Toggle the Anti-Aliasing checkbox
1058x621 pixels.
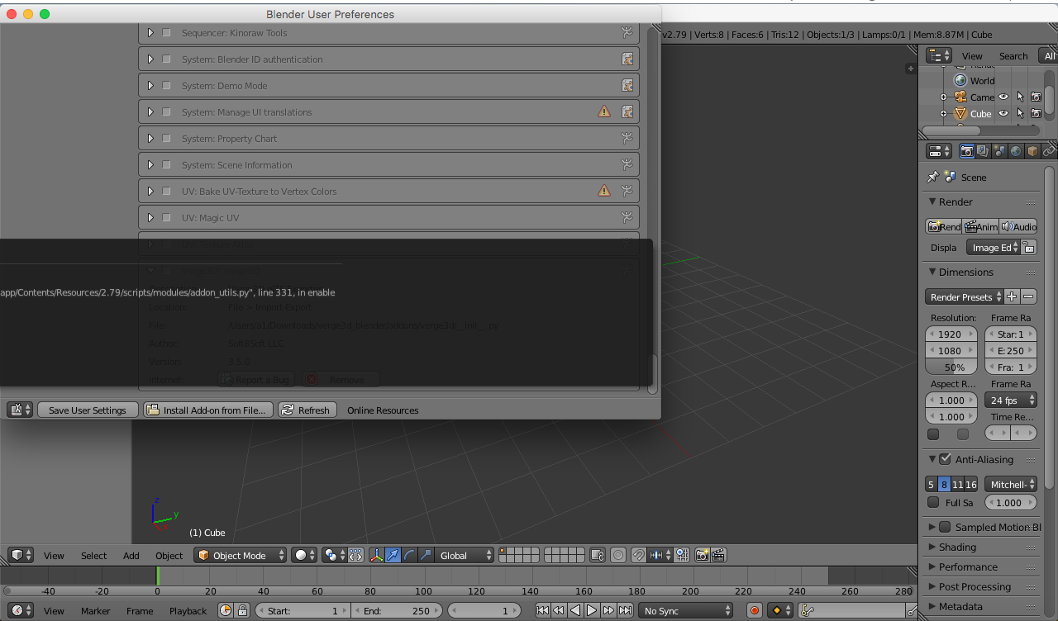click(945, 459)
